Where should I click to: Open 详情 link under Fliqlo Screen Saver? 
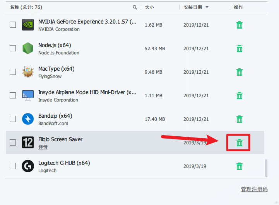coord(43,147)
